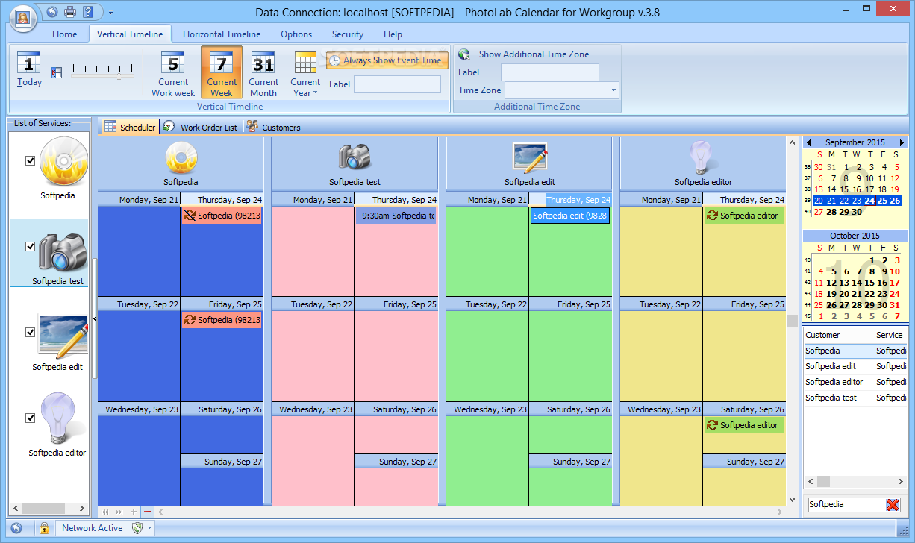The height and width of the screenshot is (543, 915).
Task: Open the Help ribbon tab
Action: pyautogui.click(x=393, y=34)
